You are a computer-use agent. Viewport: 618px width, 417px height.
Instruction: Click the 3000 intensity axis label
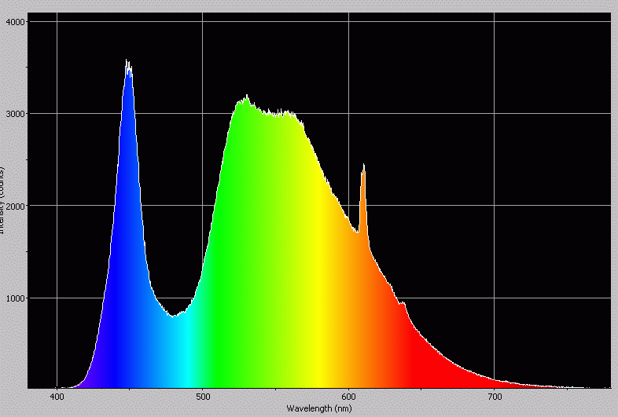(16, 114)
